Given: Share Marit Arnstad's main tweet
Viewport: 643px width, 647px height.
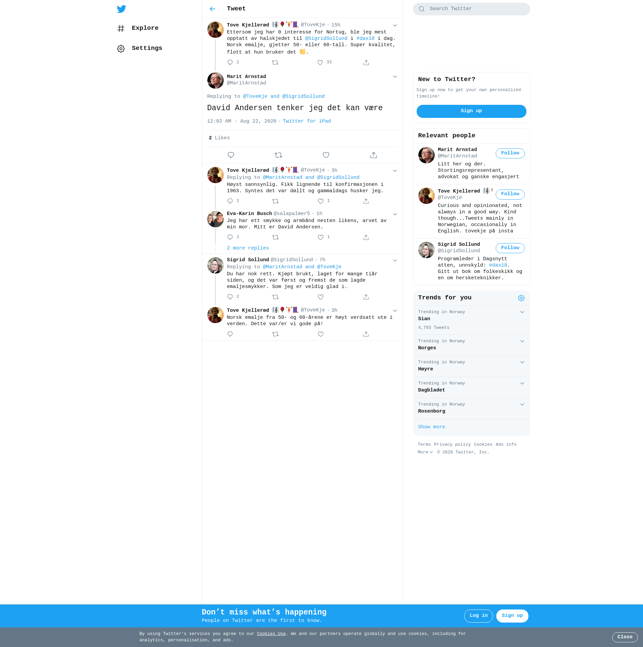Looking at the screenshot, I should 373,155.
